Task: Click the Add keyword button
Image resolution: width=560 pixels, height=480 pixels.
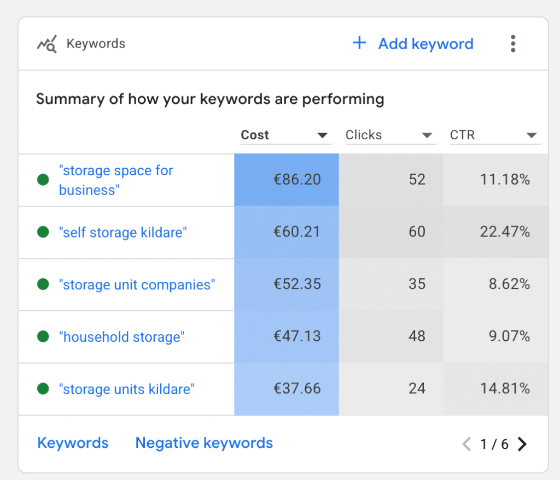Action: (x=413, y=44)
